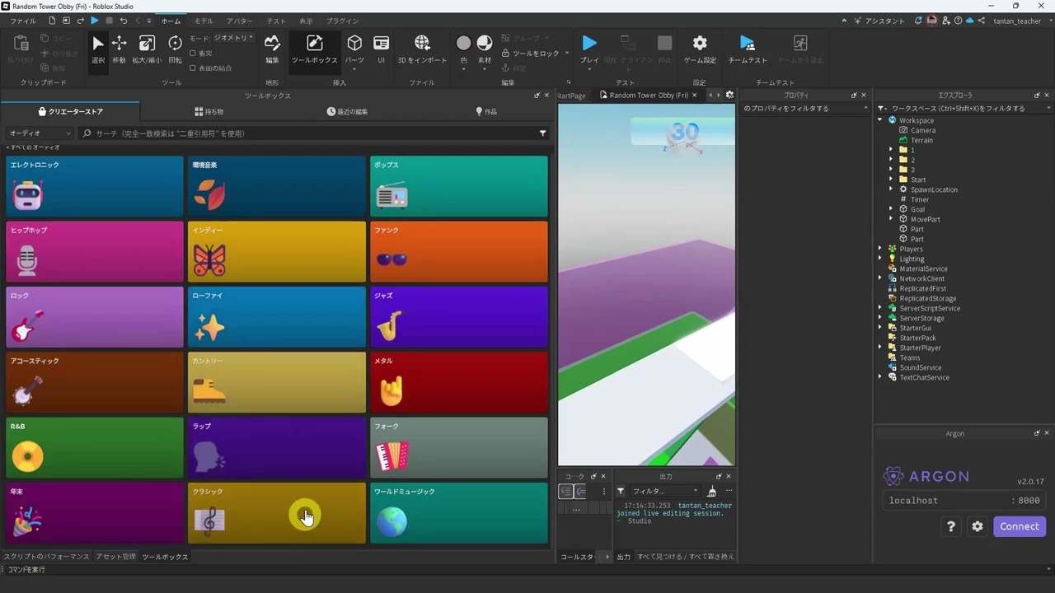Expand the MovePart node
This screenshot has height=593, width=1055.
(891, 219)
